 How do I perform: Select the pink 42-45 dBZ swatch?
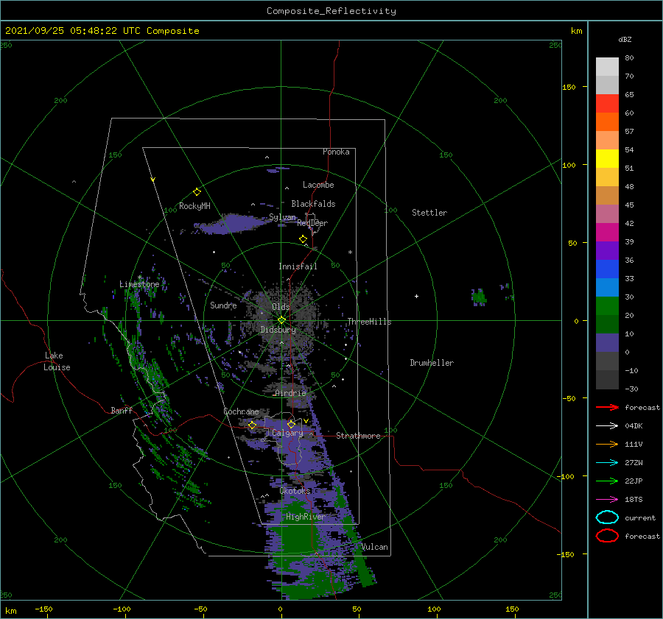point(607,213)
